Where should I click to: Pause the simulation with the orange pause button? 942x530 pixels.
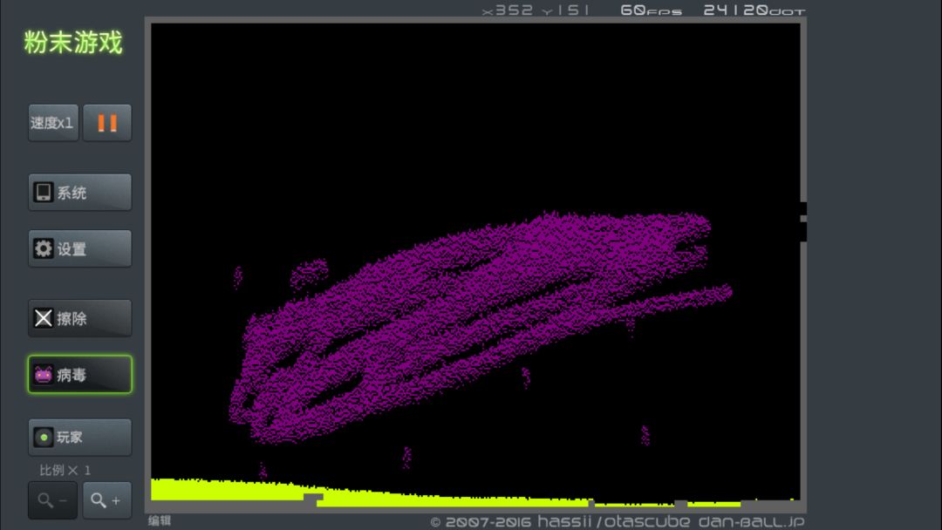(107, 123)
